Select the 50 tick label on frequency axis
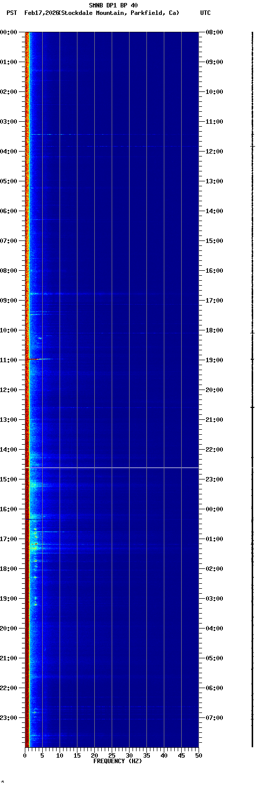This screenshot has width=274, height=787. click(x=199, y=756)
